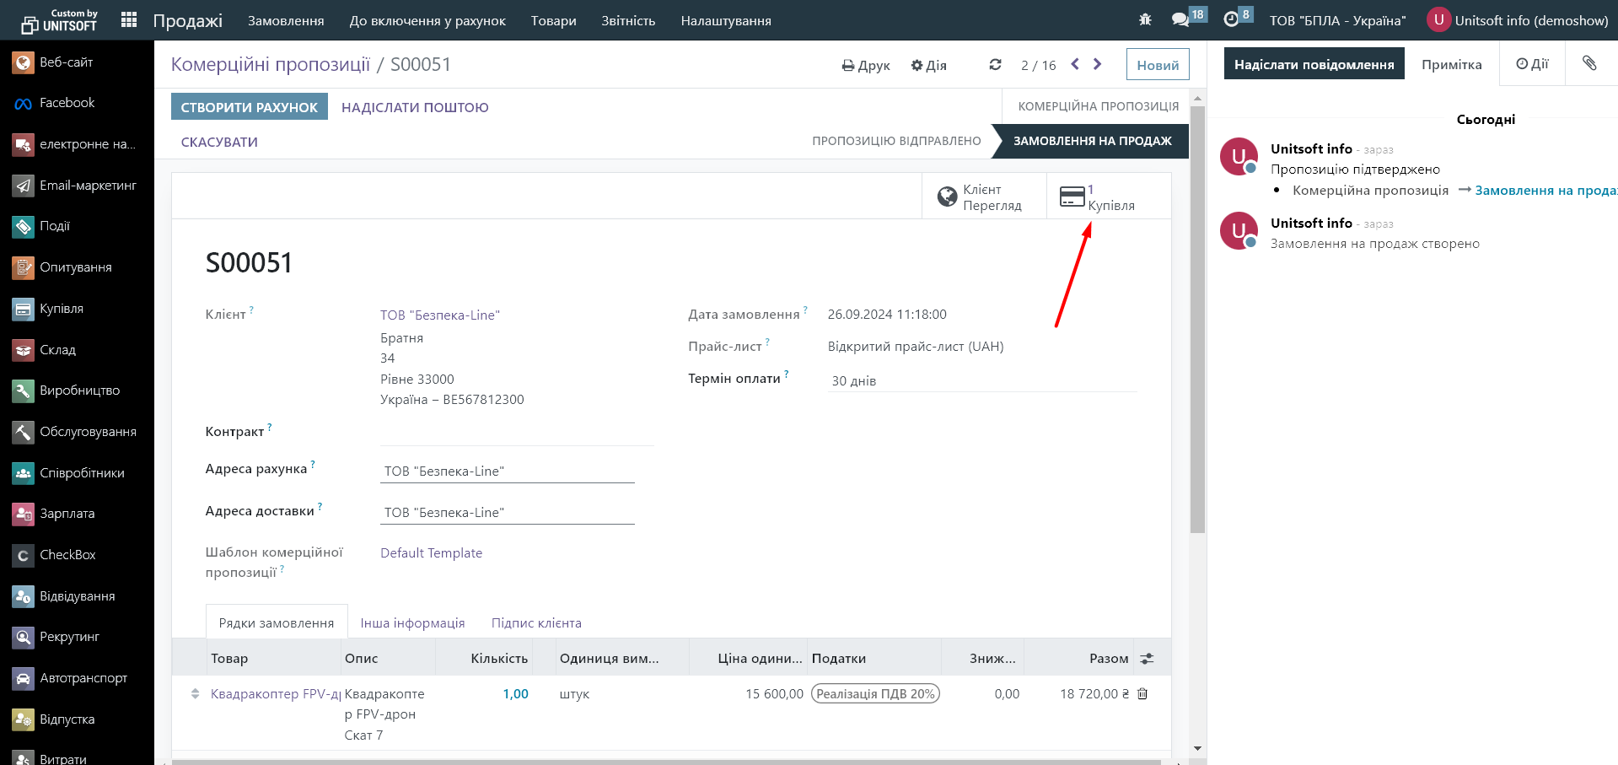Switch to the Інша інформація tab

(x=412, y=622)
